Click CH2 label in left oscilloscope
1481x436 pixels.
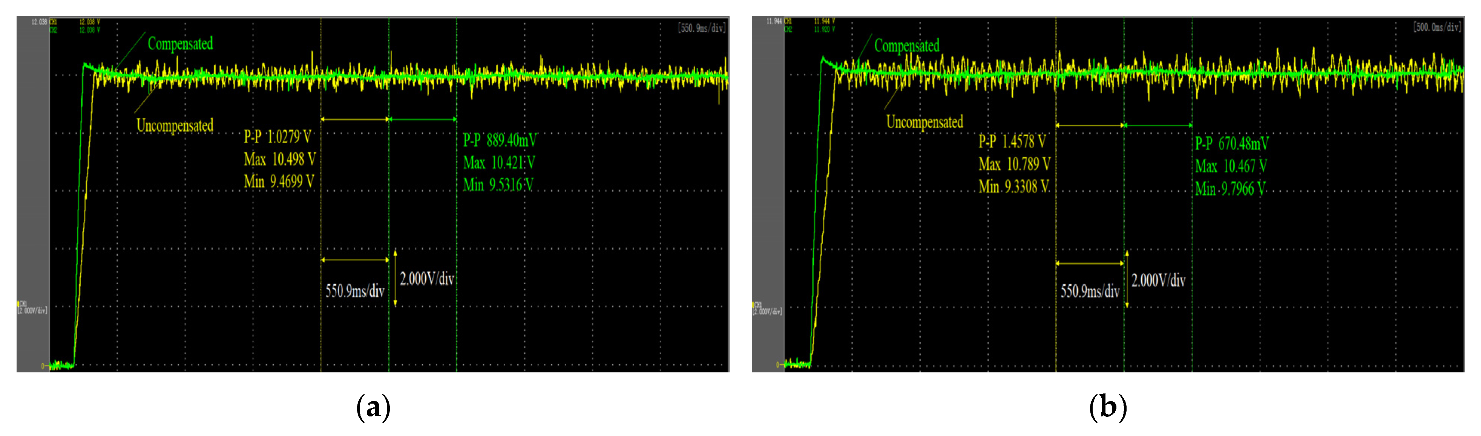tap(54, 30)
